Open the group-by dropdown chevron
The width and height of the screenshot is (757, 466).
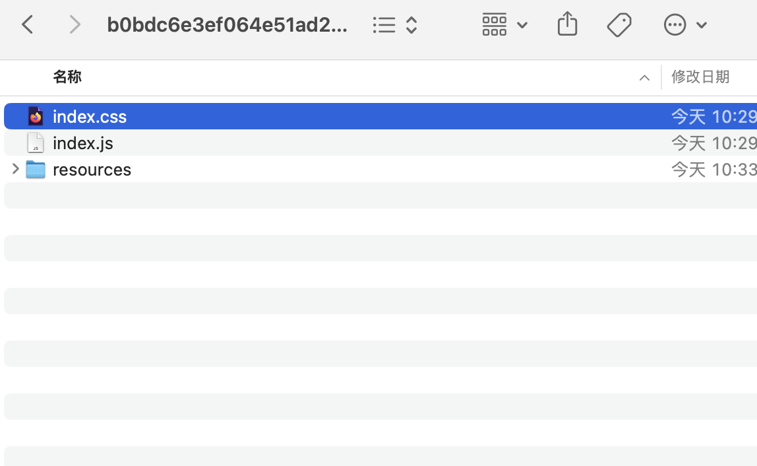522,25
